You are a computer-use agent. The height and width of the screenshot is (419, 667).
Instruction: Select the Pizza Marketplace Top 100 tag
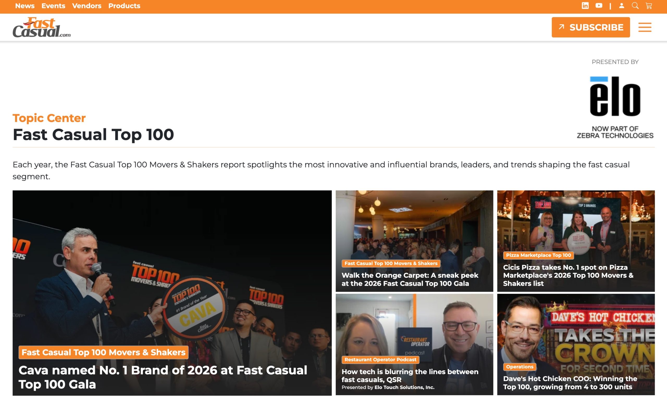[x=538, y=255]
